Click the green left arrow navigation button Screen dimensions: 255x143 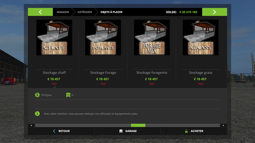pos(40,12)
